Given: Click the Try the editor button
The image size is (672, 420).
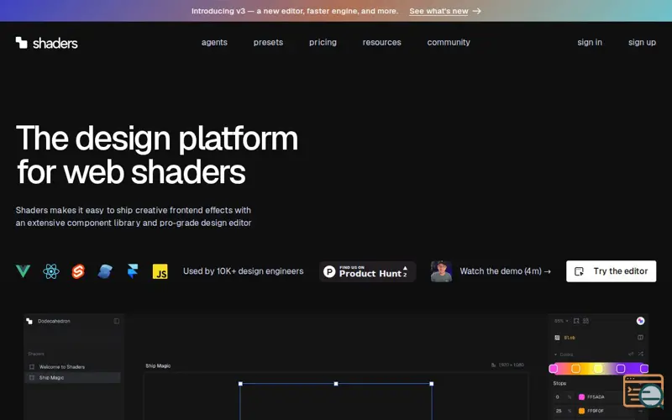Looking at the screenshot, I should pos(612,271).
